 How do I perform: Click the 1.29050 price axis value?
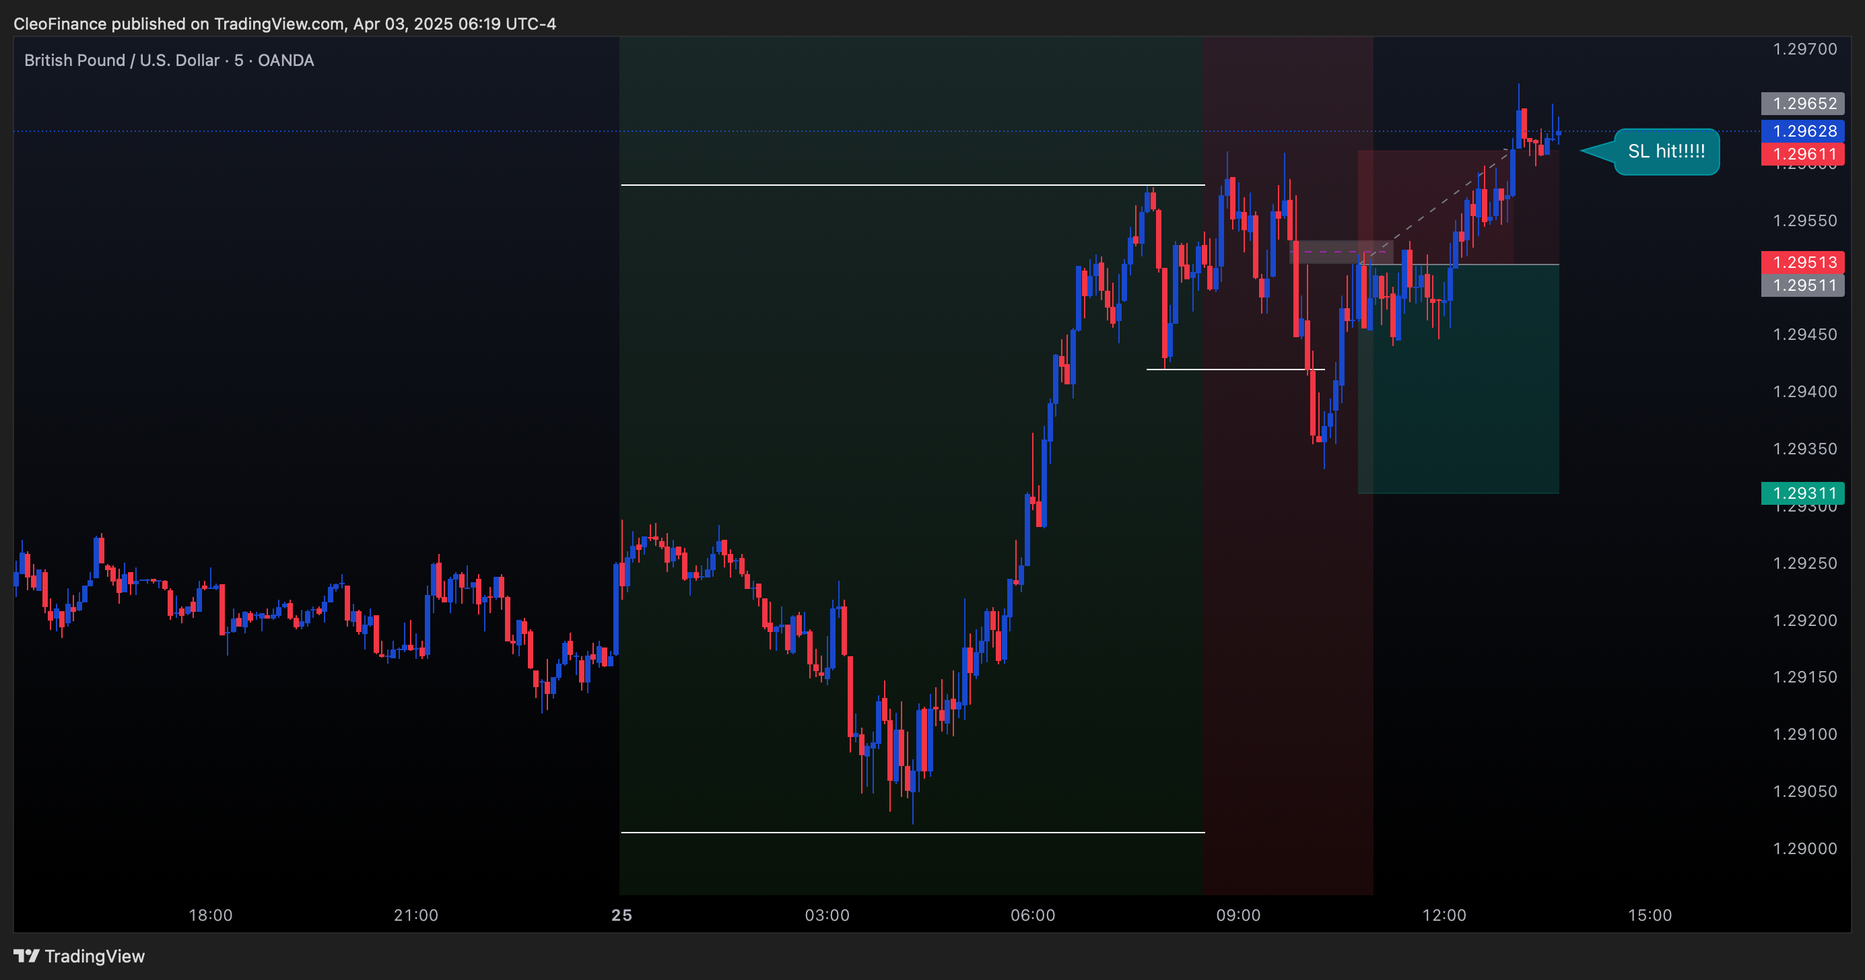(1804, 791)
